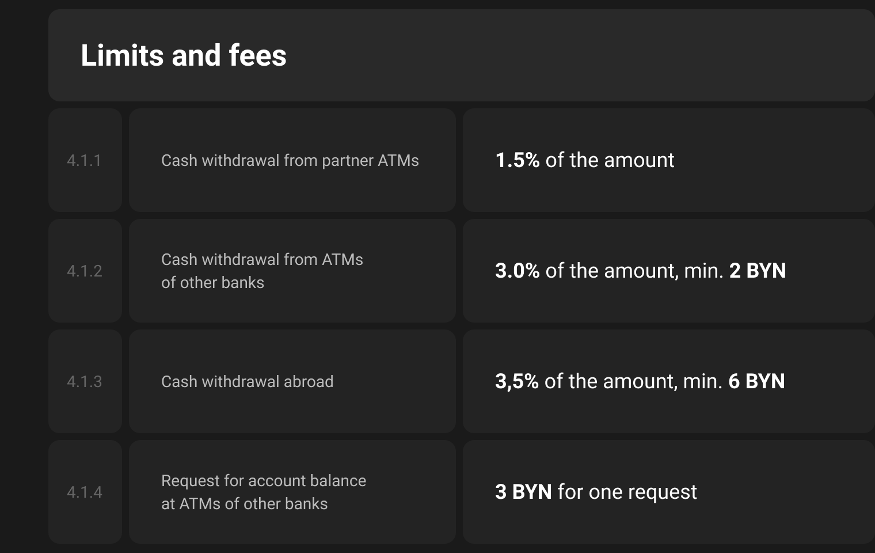The height and width of the screenshot is (553, 875).
Task: Click the bold 3 BYN fee
Action: pos(523,492)
